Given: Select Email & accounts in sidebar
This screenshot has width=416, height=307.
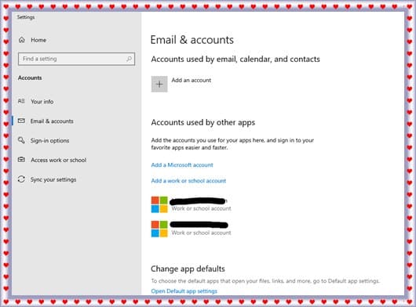Looking at the screenshot, I should pos(52,121).
